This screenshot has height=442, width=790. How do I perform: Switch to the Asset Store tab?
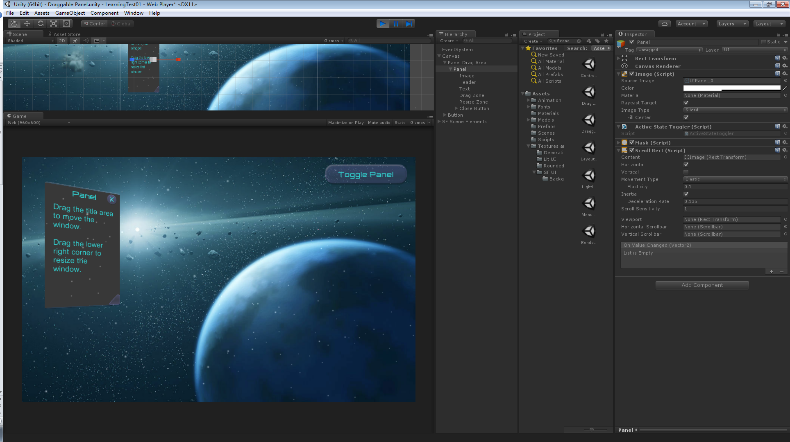[66, 34]
